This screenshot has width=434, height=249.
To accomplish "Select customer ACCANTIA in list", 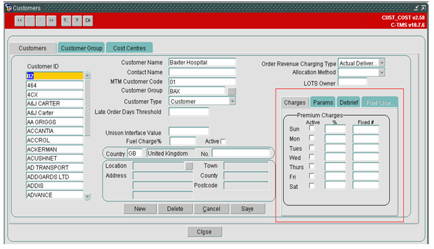I will pyautogui.click(x=55, y=131).
